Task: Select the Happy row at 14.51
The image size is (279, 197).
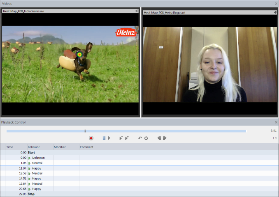Action: (139, 179)
